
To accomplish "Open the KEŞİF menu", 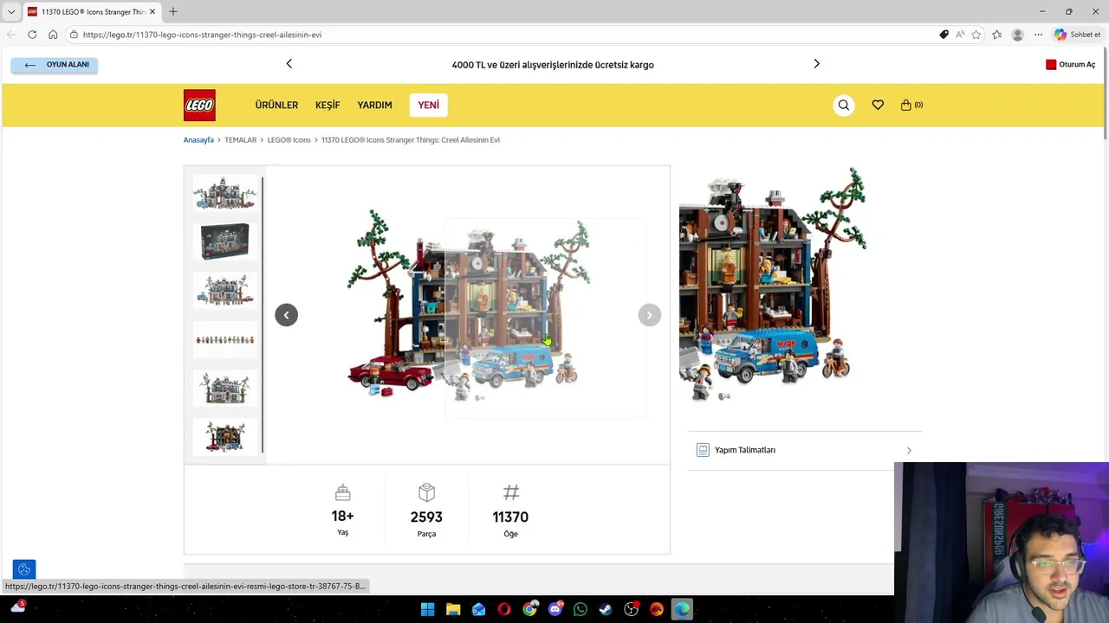I will (x=328, y=105).
